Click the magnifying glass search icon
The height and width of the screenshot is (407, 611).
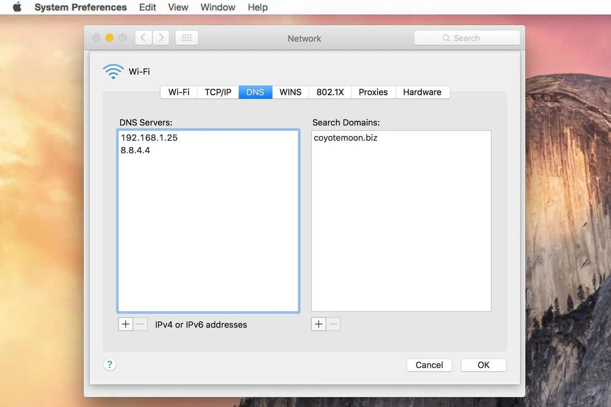pyautogui.click(x=446, y=38)
